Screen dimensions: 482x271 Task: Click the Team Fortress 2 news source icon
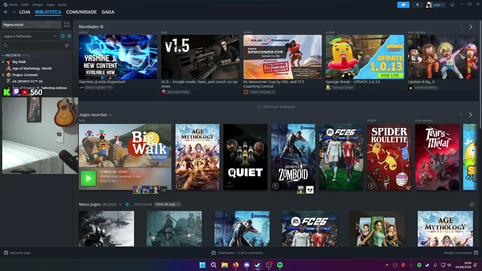coord(246,92)
